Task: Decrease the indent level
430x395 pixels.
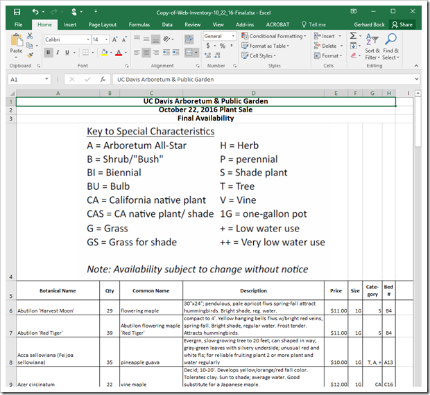Action: coord(166,52)
